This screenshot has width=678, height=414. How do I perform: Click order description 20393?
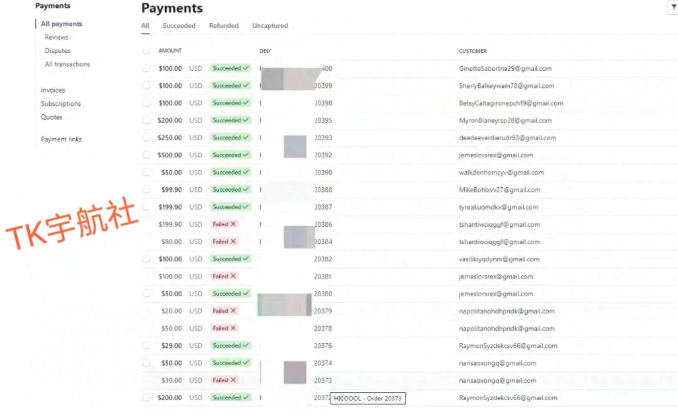[x=323, y=138]
